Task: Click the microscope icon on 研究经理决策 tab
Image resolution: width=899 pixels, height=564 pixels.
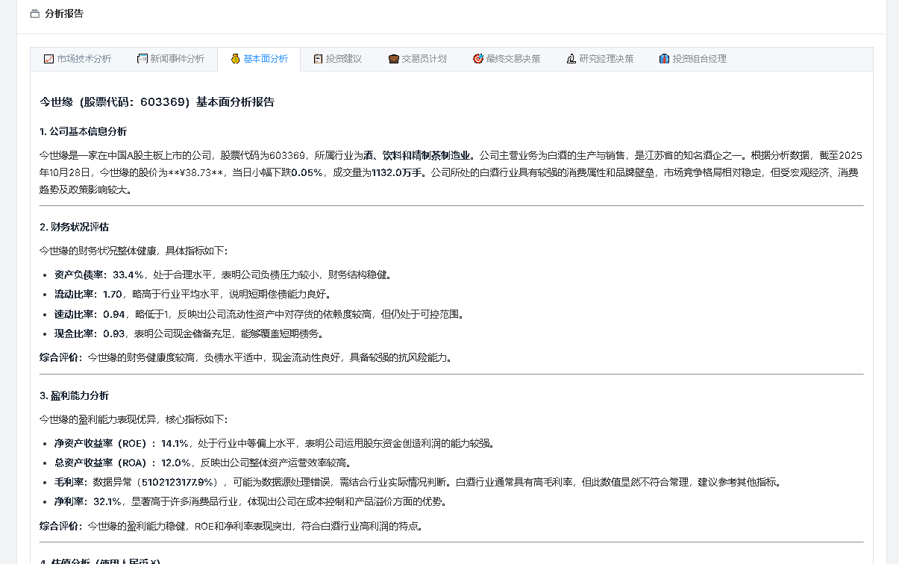Action: [571, 59]
